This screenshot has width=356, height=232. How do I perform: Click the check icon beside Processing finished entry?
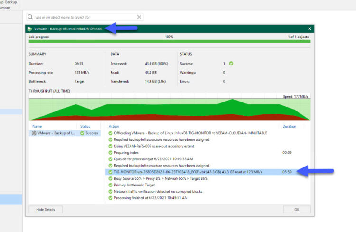click(111, 197)
